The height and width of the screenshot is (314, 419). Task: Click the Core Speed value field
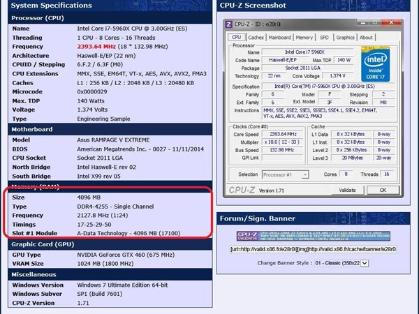283,134
